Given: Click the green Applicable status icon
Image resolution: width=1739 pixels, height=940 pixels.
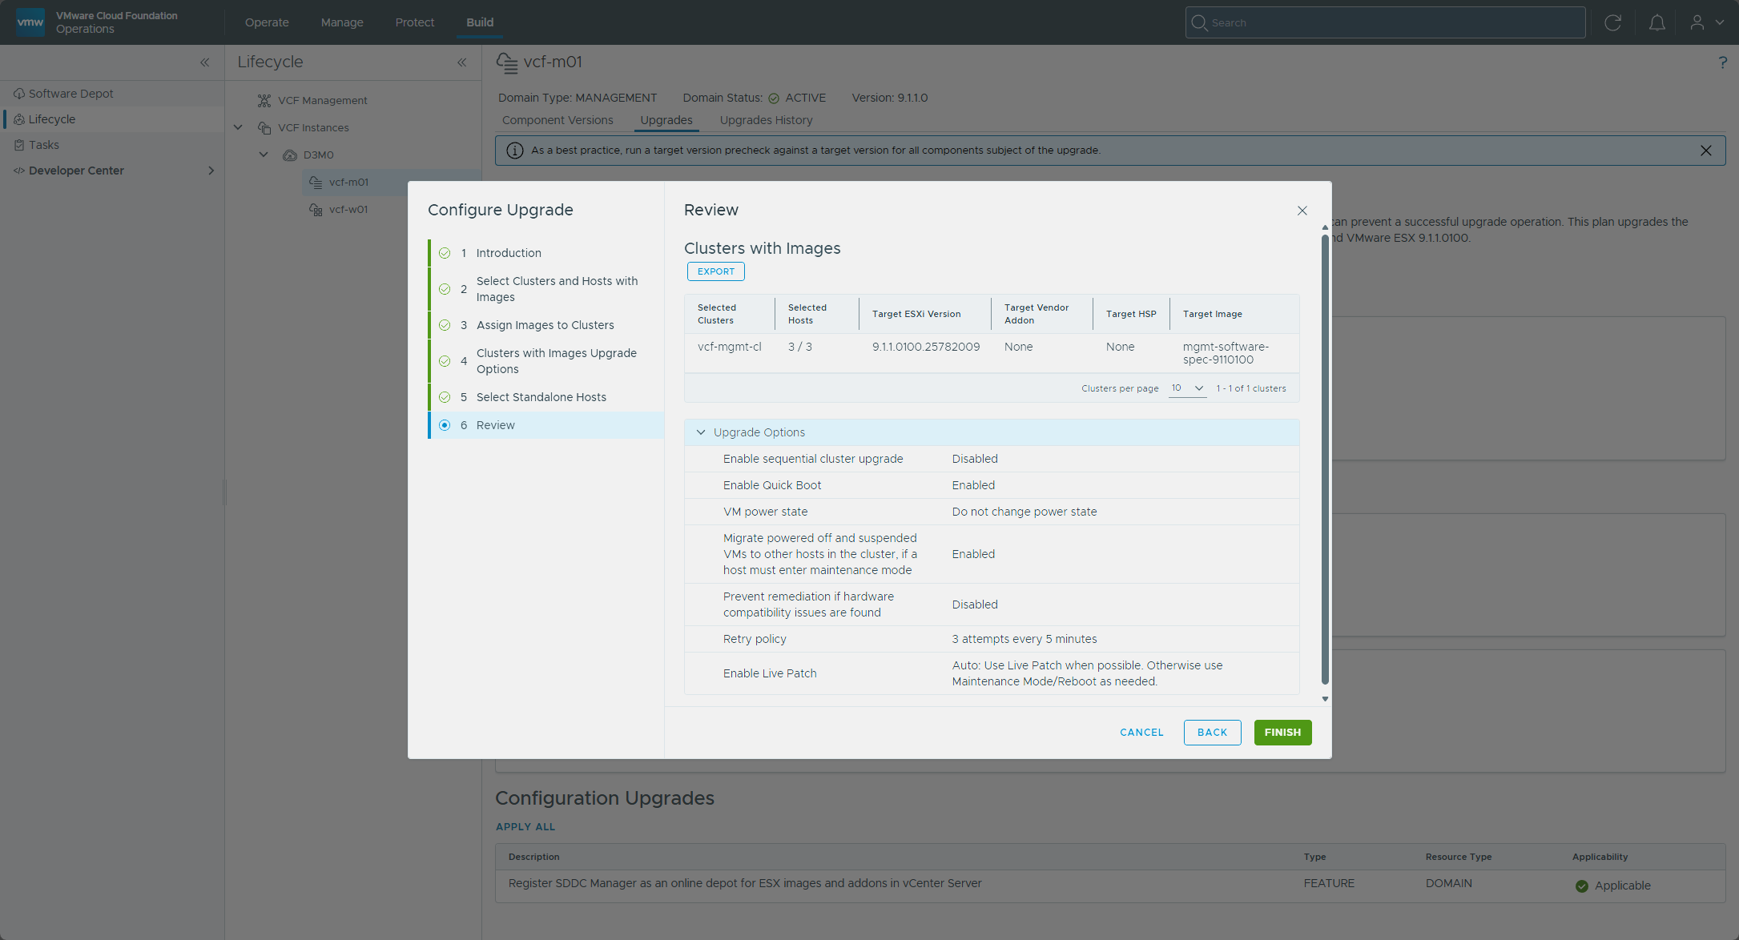Looking at the screenshot, I should (1582, 886).
